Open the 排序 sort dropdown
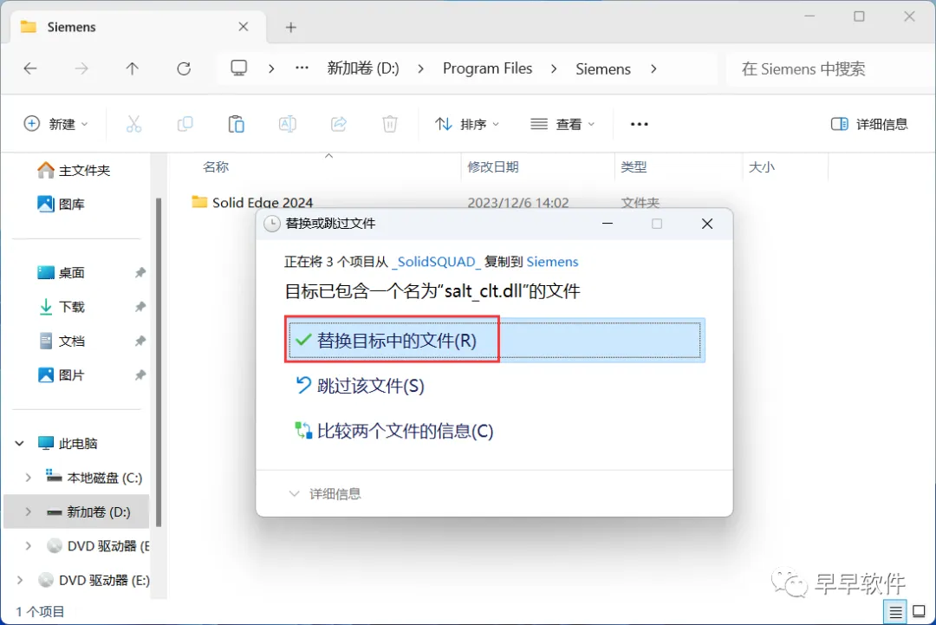The height and width of the screenshot is (625, 936). click(x=467, y=124)
